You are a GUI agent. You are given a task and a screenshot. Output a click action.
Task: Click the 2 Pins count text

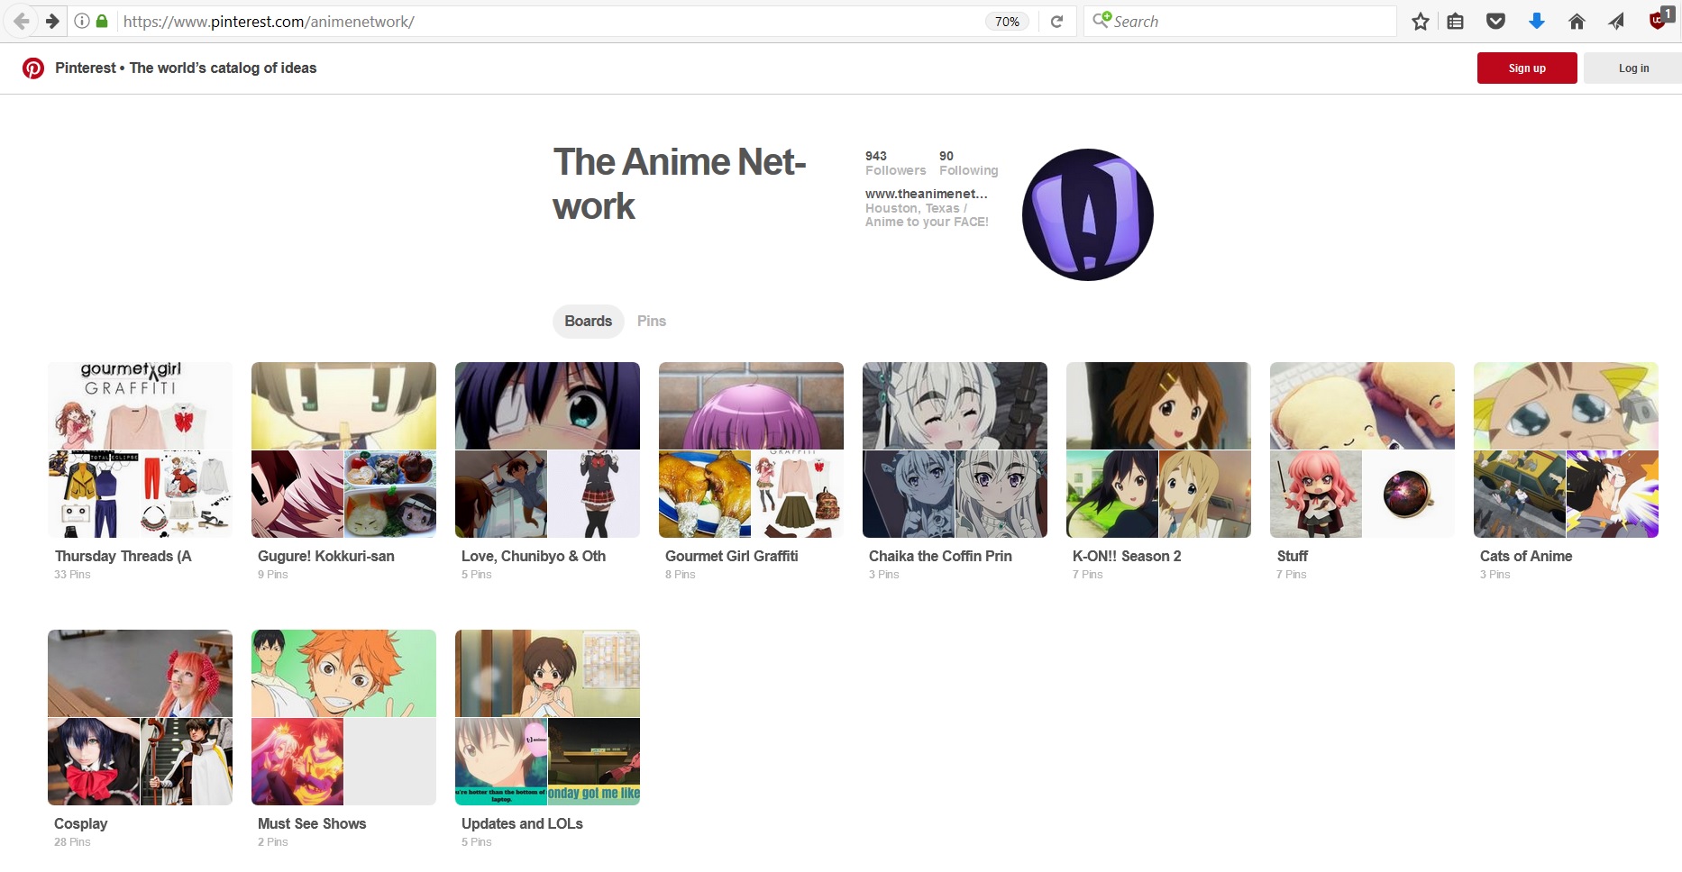[273, 842]
